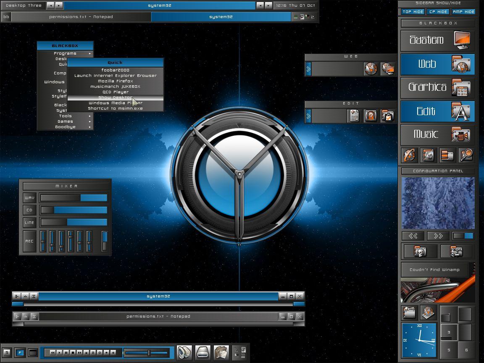Expand the Goodbye submenu in the BlackBox menu
The image size is (484, 363).
point(65,127)
